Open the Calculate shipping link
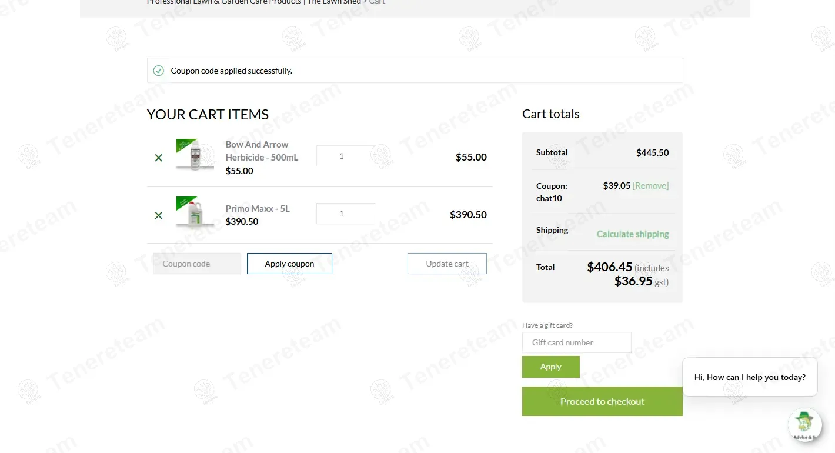835x453 pixels. point(633,234)
